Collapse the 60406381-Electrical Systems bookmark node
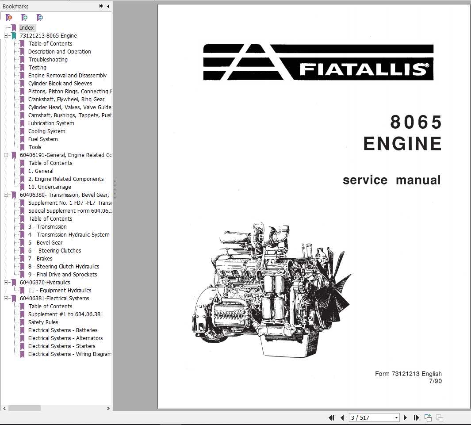 point(6,298)
